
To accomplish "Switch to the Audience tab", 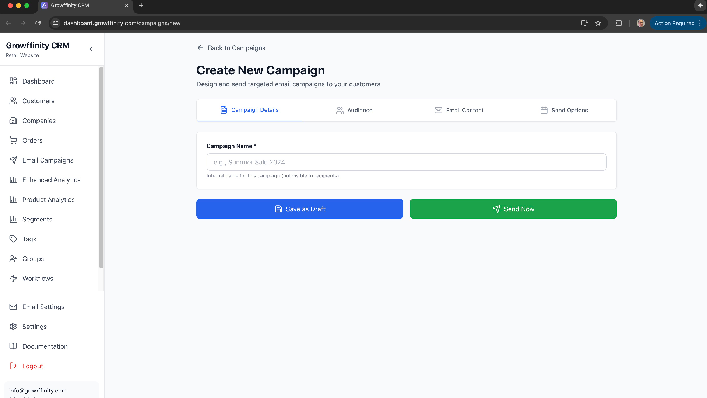I will [x=354, y=110].
